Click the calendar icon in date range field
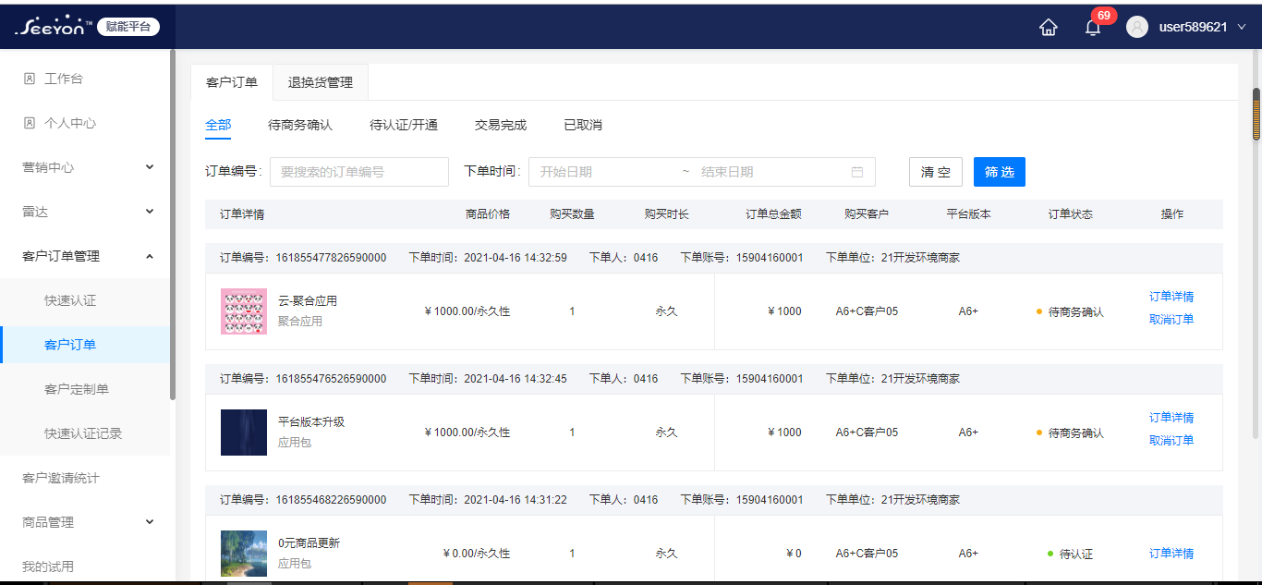Image resolution: width=1262 pixels, height=585 pixels. 857,172
